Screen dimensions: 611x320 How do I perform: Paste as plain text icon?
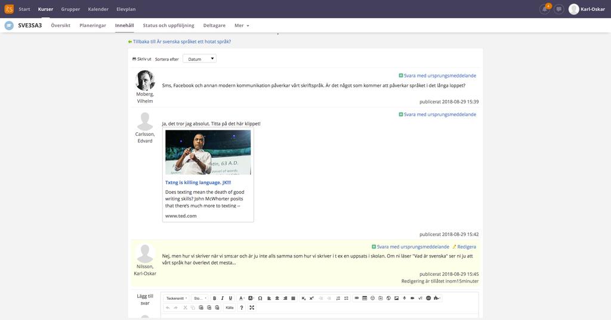tap(209, 307)
